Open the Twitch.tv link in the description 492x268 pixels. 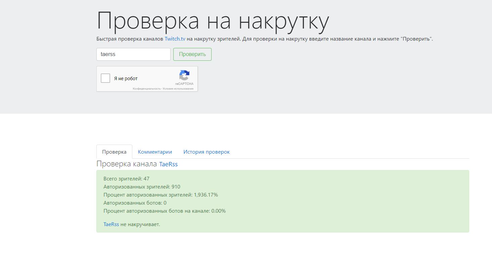click(x=175, y=39)
